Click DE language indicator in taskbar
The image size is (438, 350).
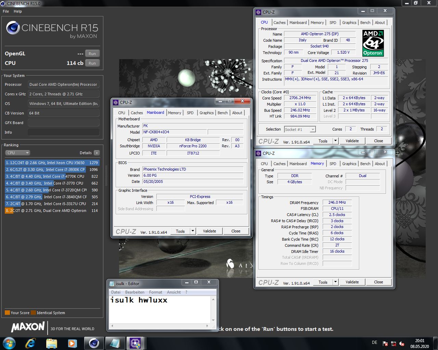coord(374,342)
